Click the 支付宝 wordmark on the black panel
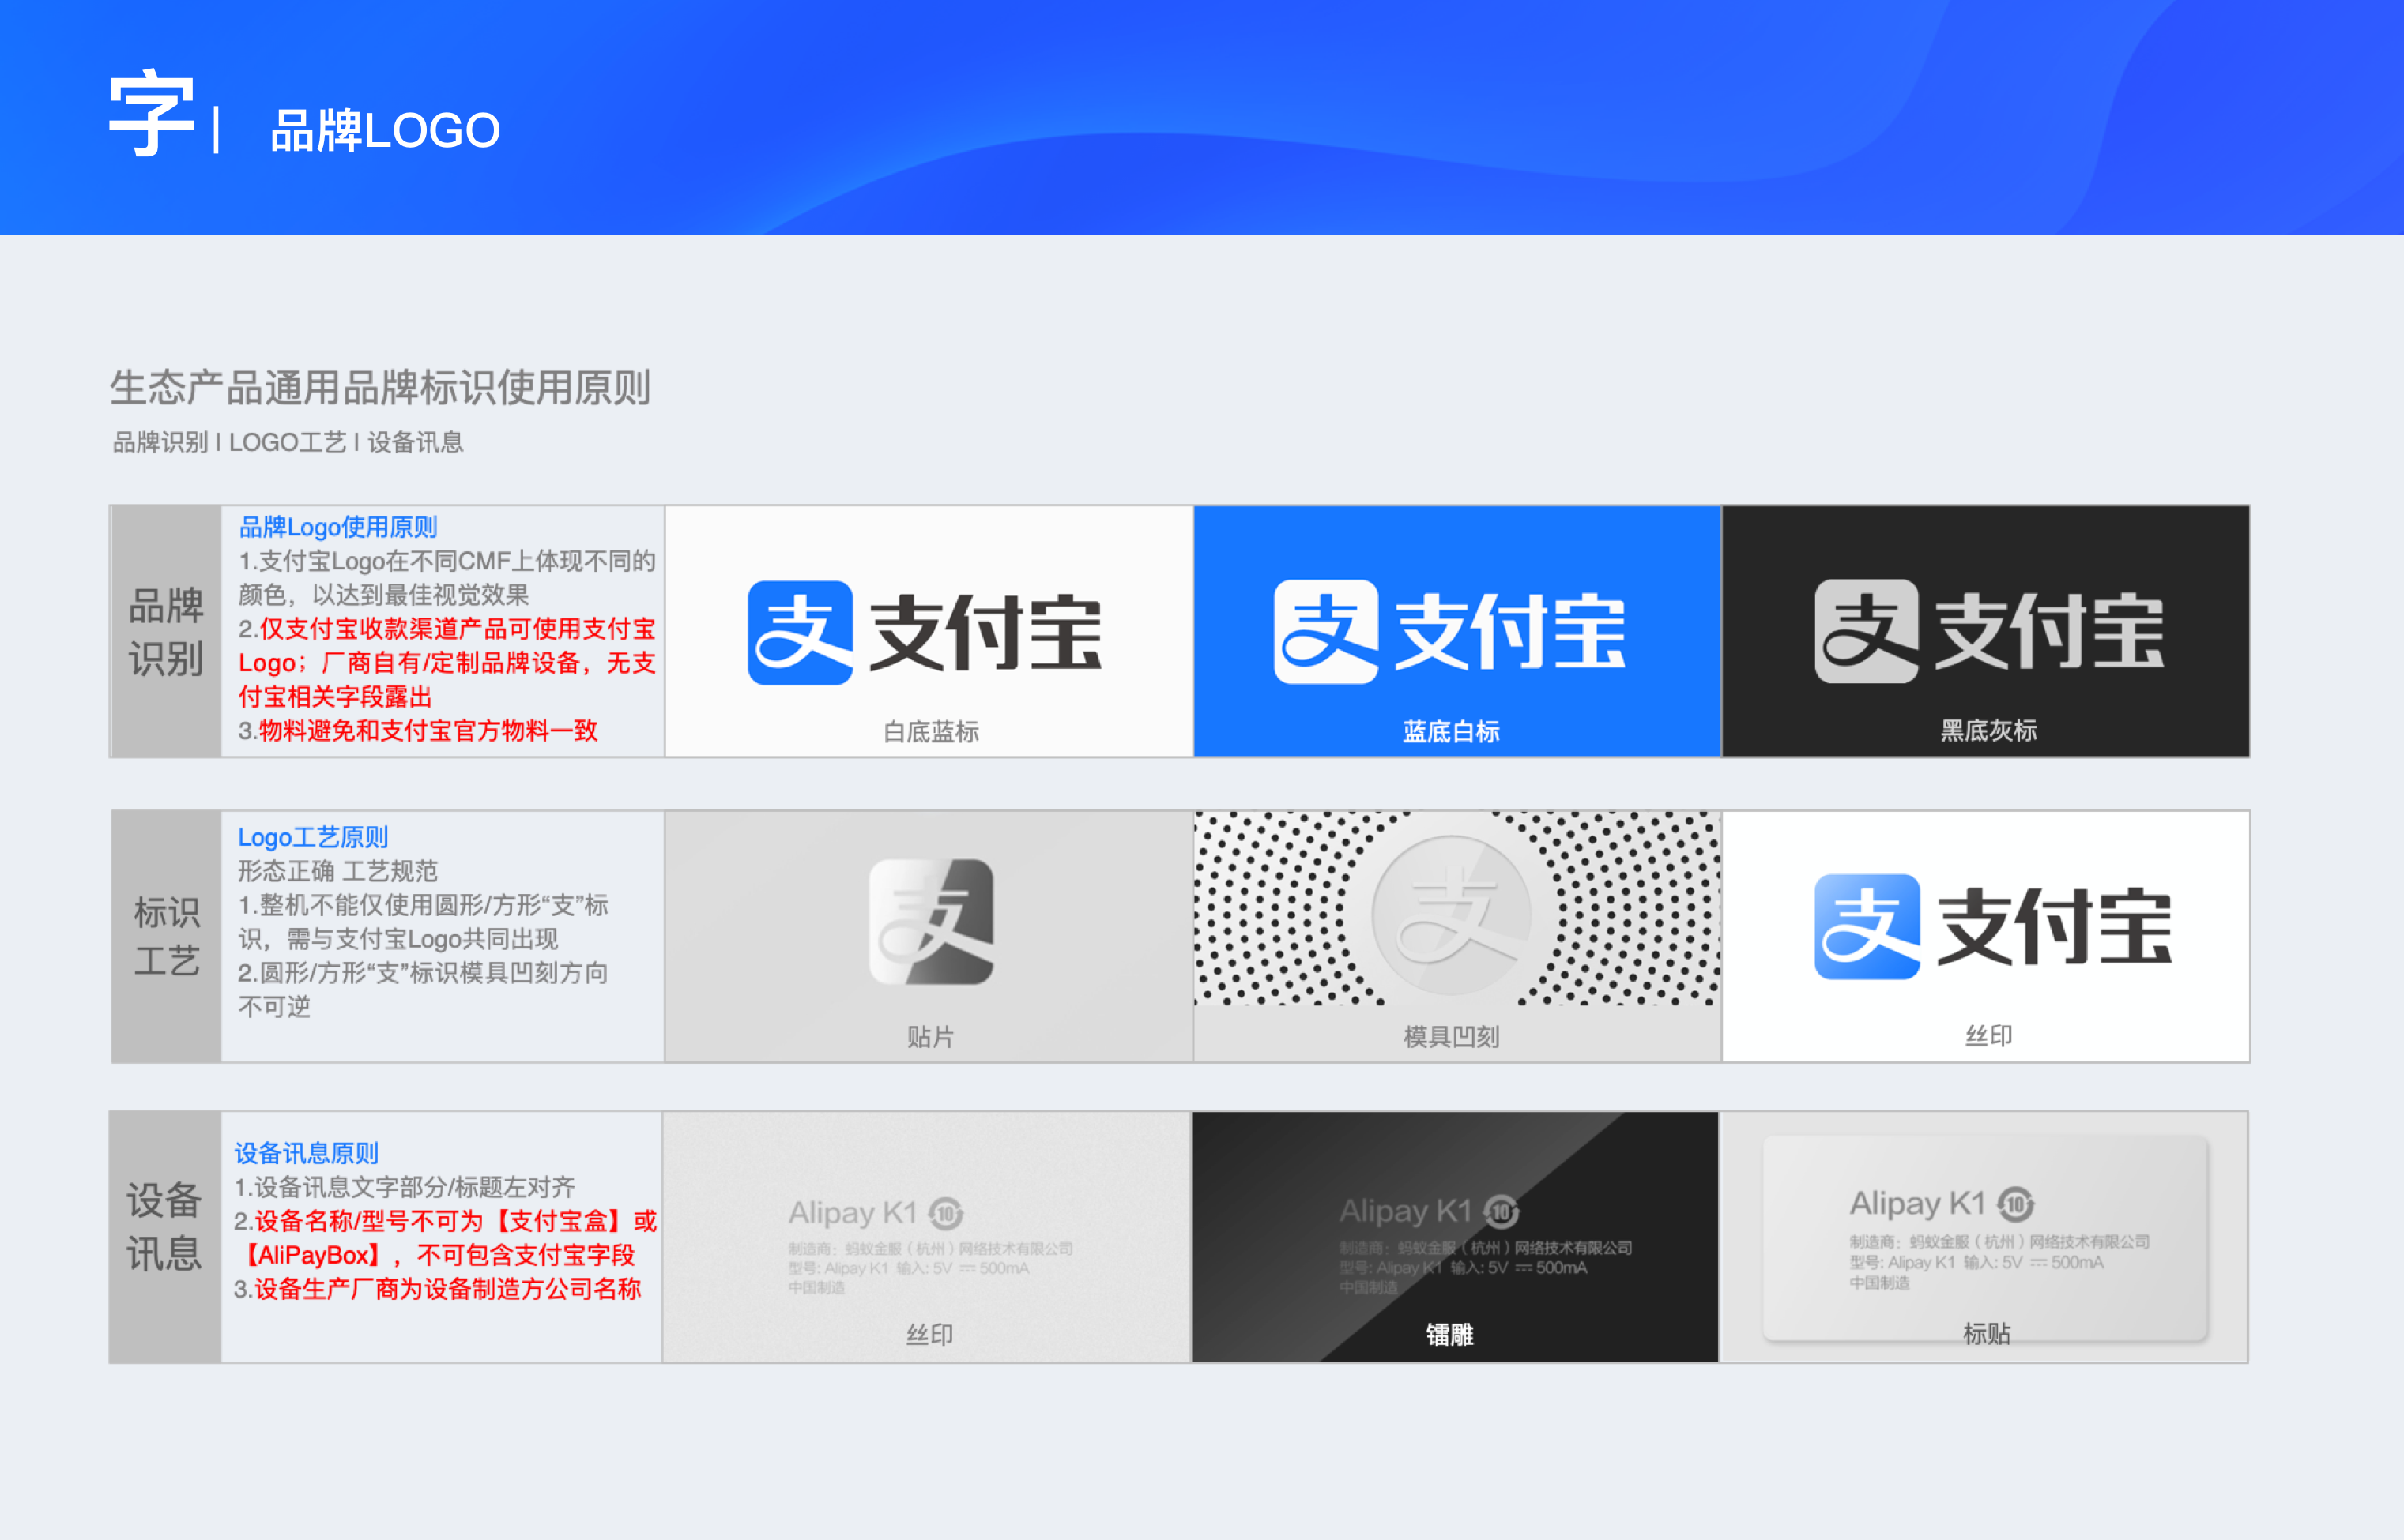Viewport: 2404px width, 1540px height. coord(2050,631)
